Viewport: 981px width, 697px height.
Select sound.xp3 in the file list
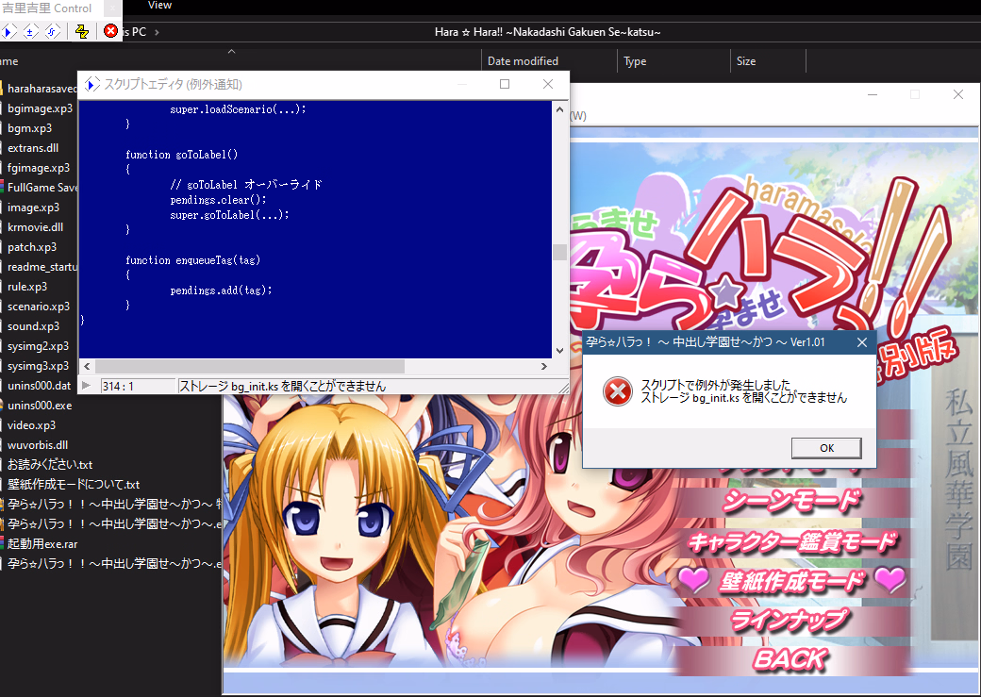(33, 326)
